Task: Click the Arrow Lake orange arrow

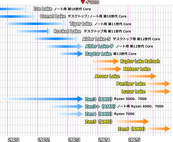Action: pyautogui.click(x=139, y=76)
